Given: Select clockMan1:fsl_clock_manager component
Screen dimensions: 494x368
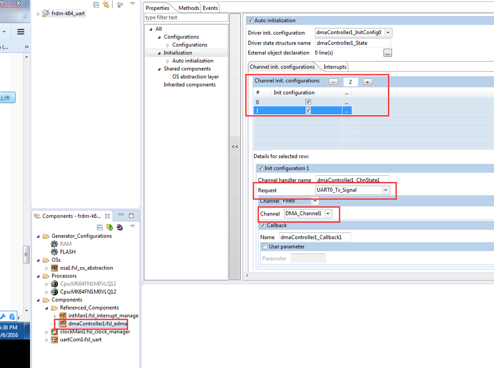Looking at the screenshot, I should [95, 332].
